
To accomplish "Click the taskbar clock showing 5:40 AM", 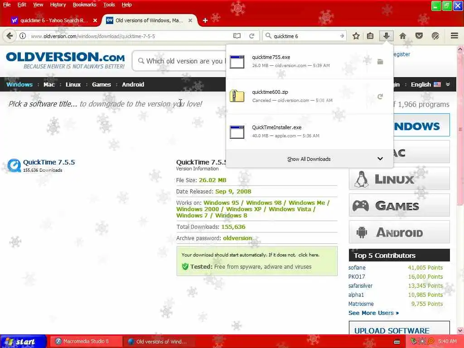I will click(x=447, y=342).
